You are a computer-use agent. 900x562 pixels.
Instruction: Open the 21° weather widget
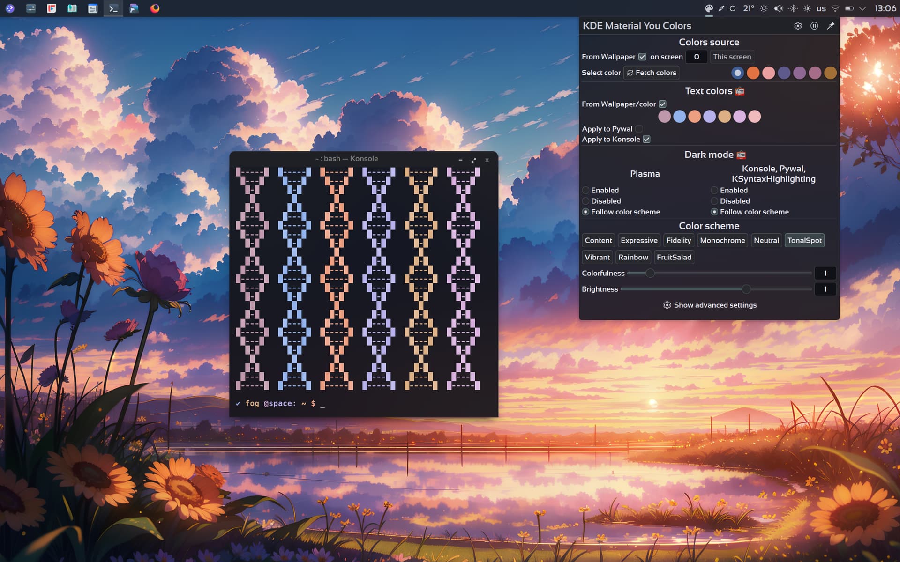click(749, 8)
